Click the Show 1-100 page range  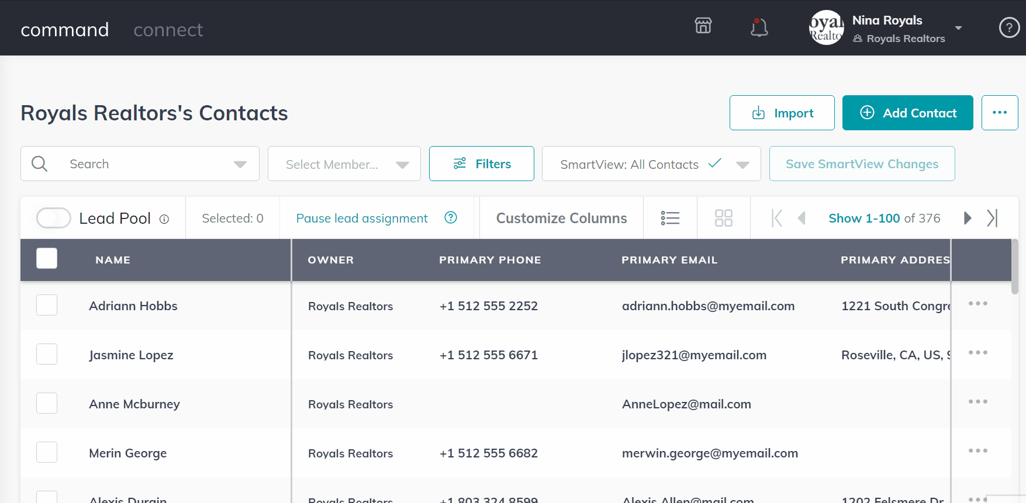click(x=864, y=218)
